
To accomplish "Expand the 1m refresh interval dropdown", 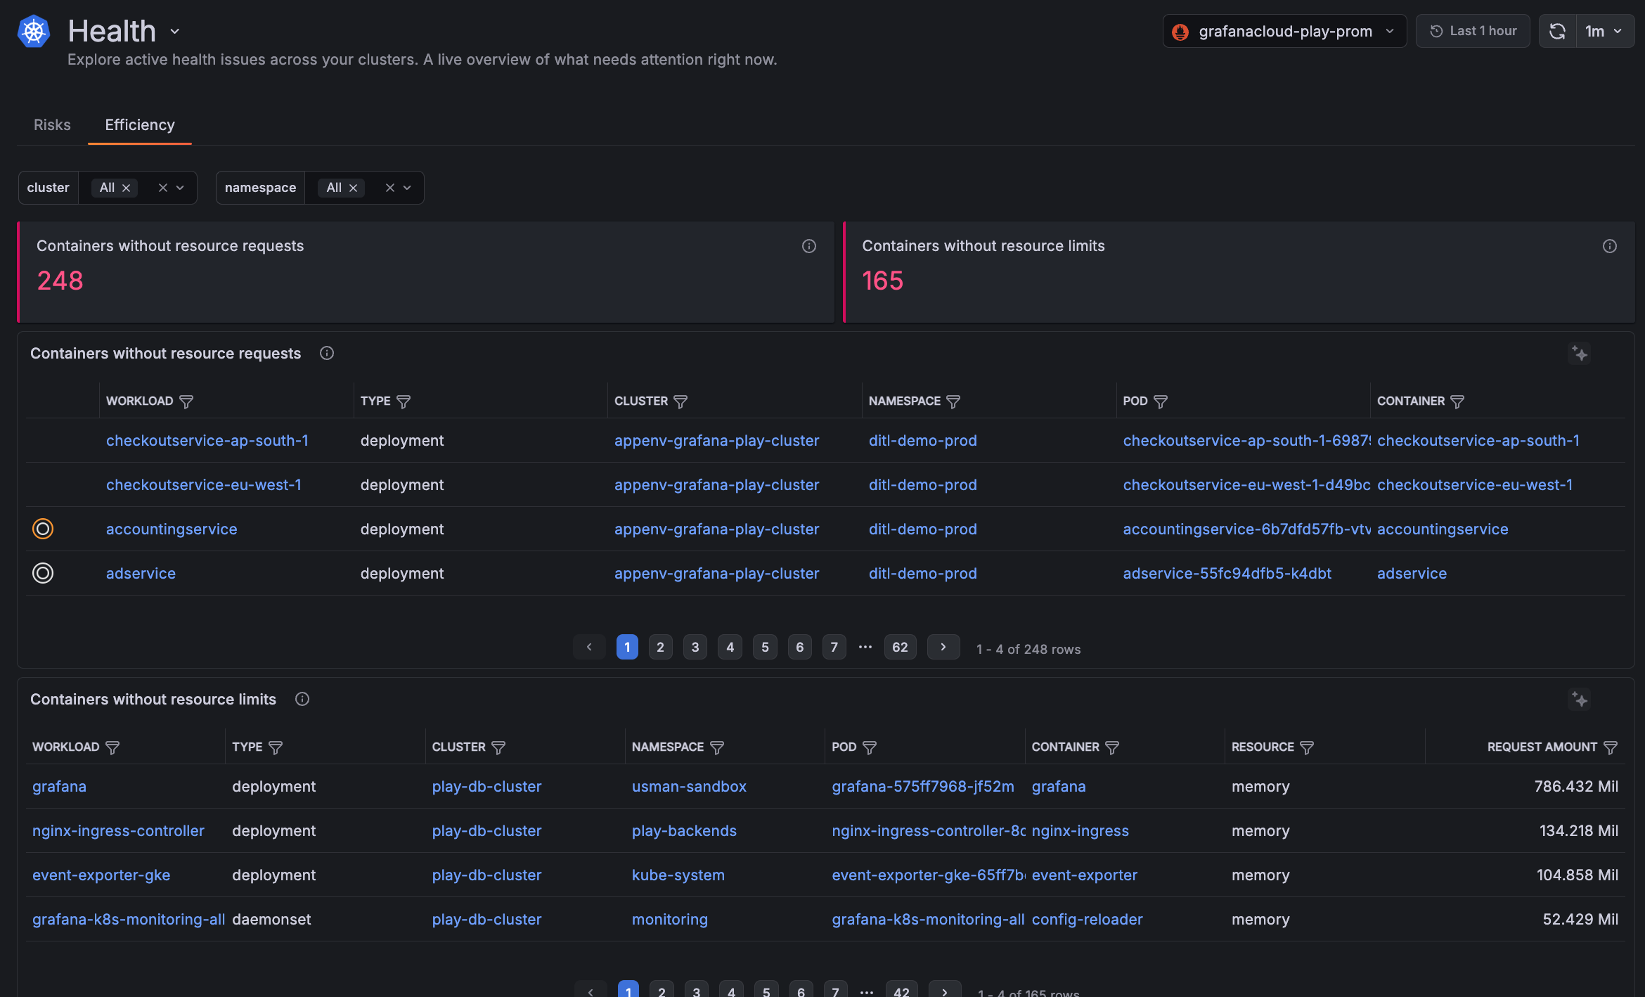I will click(x=1604, y=32).
